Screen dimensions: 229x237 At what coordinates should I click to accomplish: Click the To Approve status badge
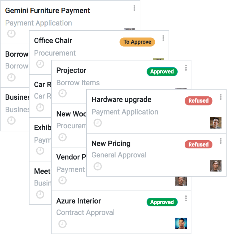click(137, 42)
